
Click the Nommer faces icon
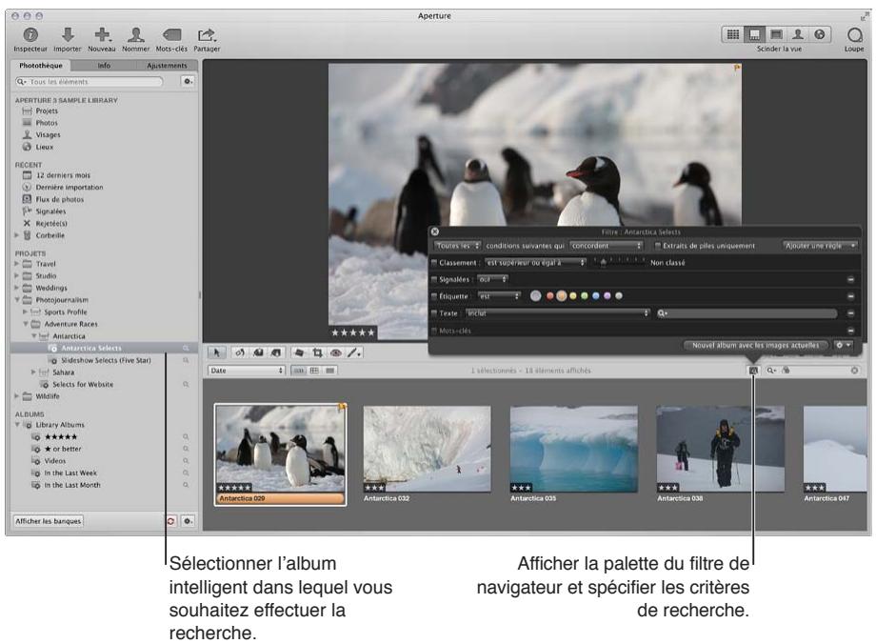coord(136,34)
